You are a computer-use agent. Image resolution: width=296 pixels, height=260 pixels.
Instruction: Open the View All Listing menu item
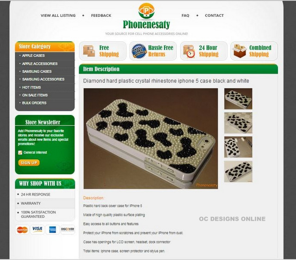[58, 15]
